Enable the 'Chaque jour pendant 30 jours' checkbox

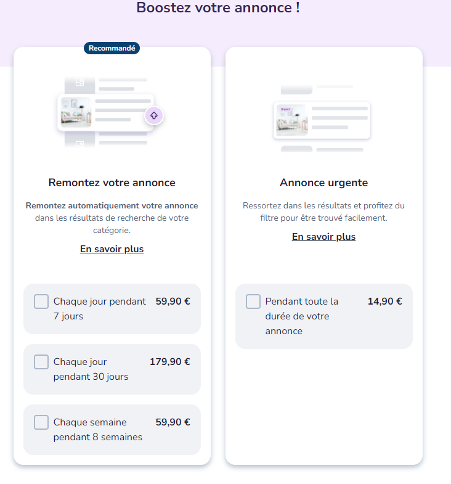click(41, 362)
